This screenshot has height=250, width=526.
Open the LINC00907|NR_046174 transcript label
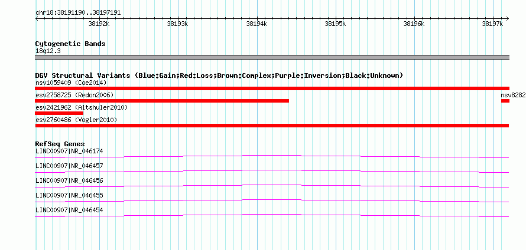tap(69, 152)
